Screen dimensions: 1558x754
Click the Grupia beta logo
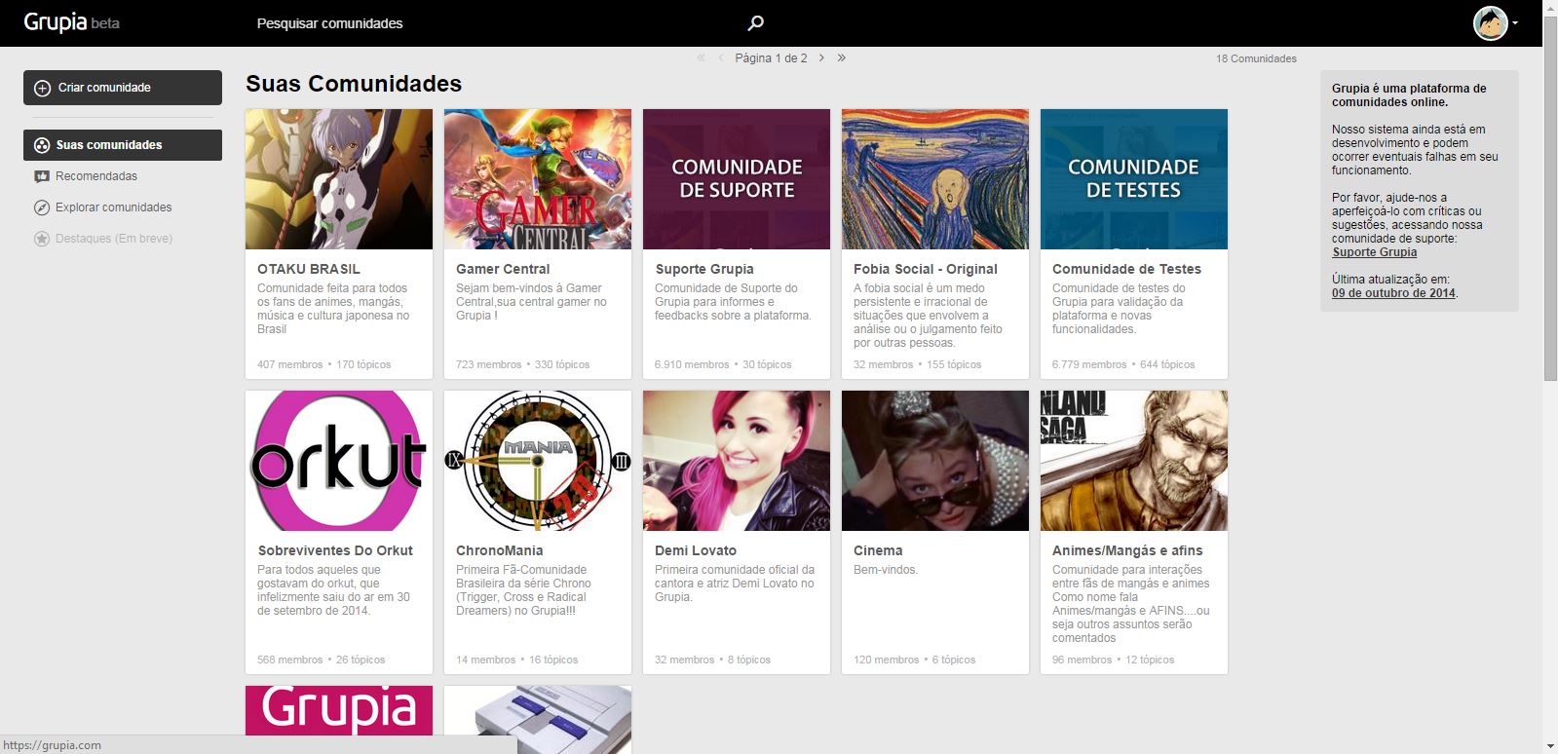point(71,22)
